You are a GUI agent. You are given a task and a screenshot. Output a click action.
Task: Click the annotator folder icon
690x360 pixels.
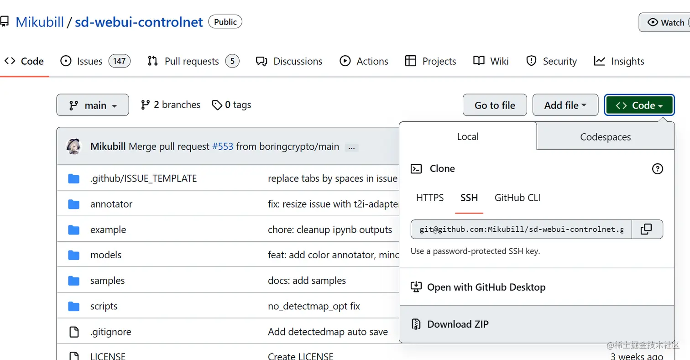pyautogui.click(x=73, y=204)
